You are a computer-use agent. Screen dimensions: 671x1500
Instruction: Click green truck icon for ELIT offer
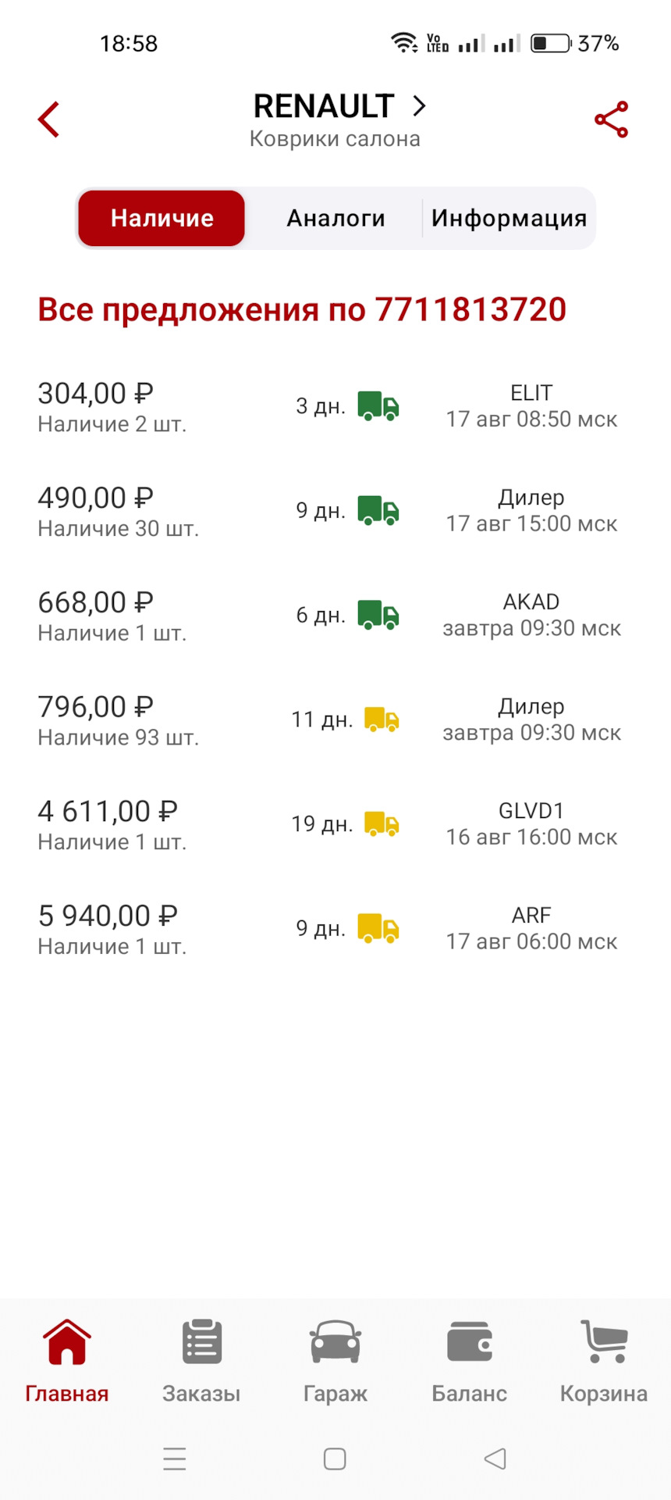(378, 406)
